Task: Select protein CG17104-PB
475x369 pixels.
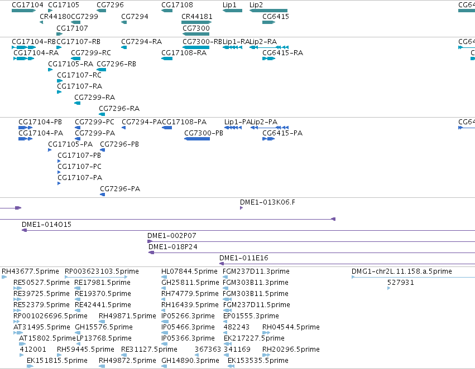Action: pyautogui.click(x=25, y=128)
